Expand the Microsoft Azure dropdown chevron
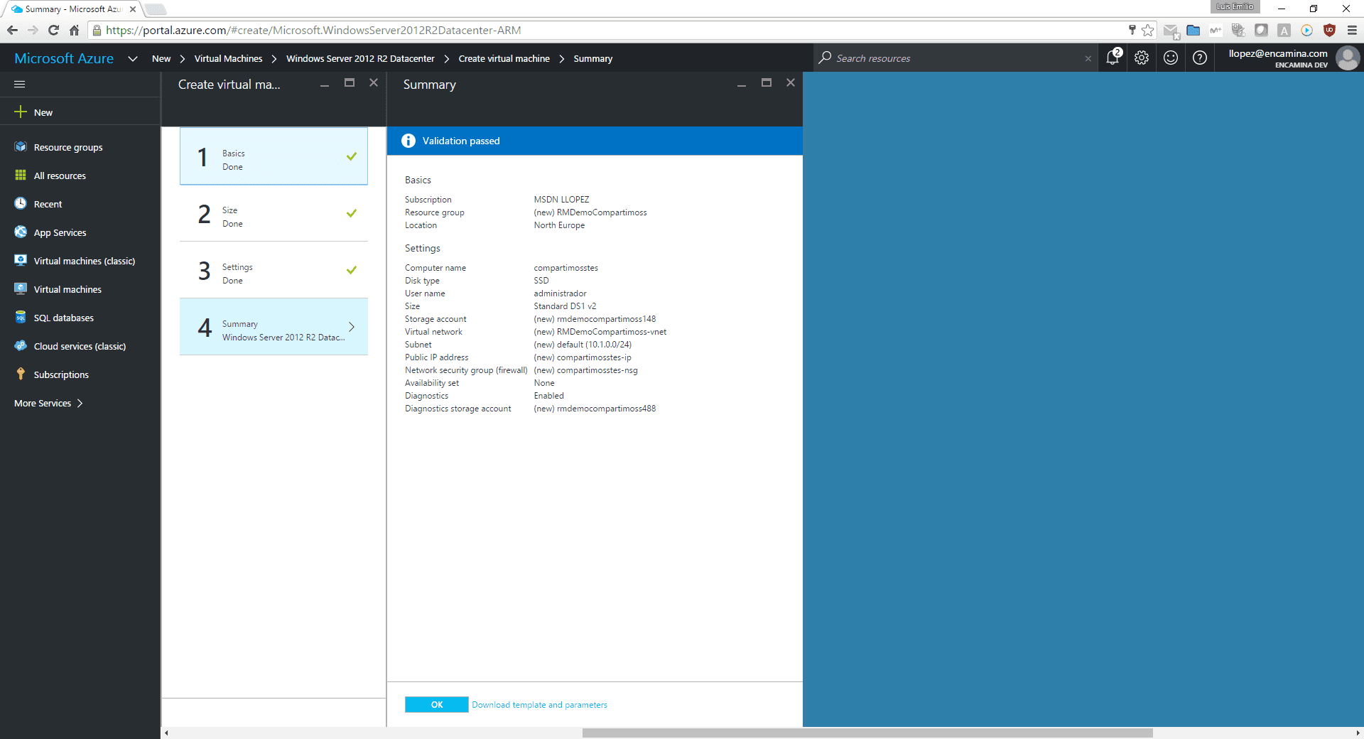This screenshot has width=1364, height=739. (x=133, y=59)
